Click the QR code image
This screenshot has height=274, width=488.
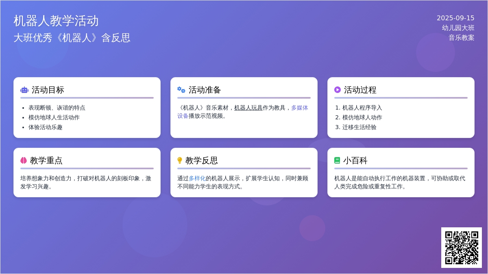[x=461, y=247]
